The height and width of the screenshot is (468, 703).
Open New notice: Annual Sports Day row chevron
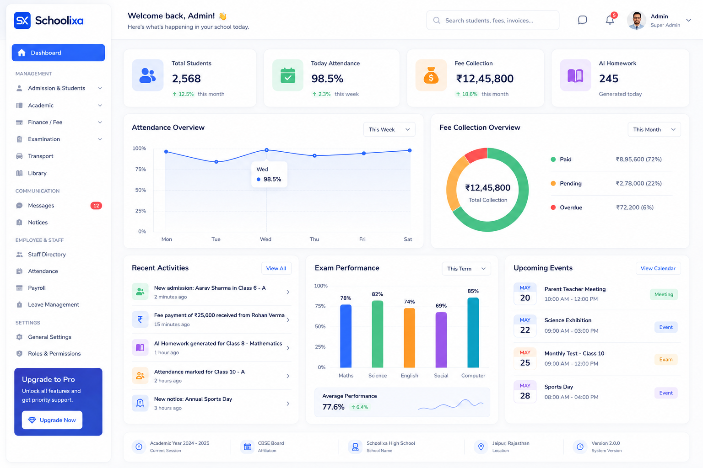tap(288, 404)
